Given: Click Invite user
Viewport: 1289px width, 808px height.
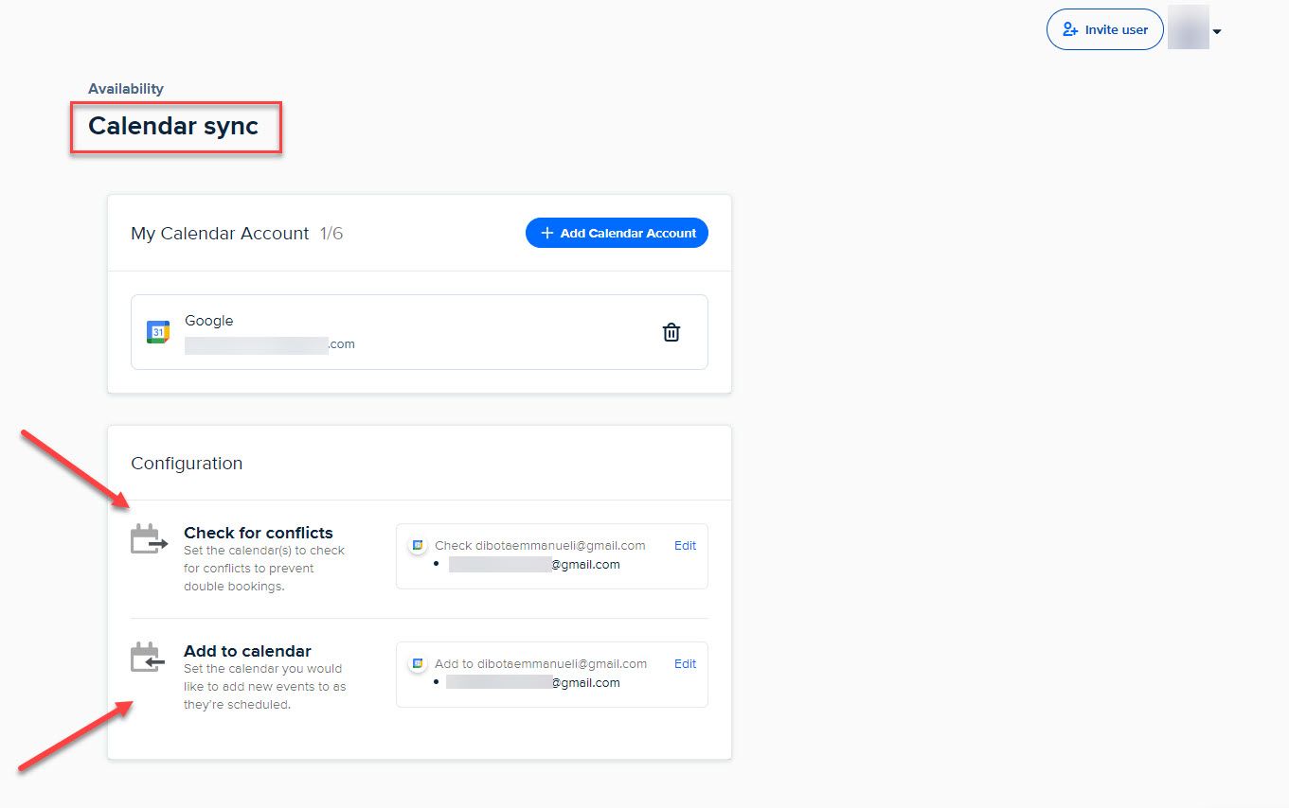Looking at the screenshot, I should coord(1104,29).
